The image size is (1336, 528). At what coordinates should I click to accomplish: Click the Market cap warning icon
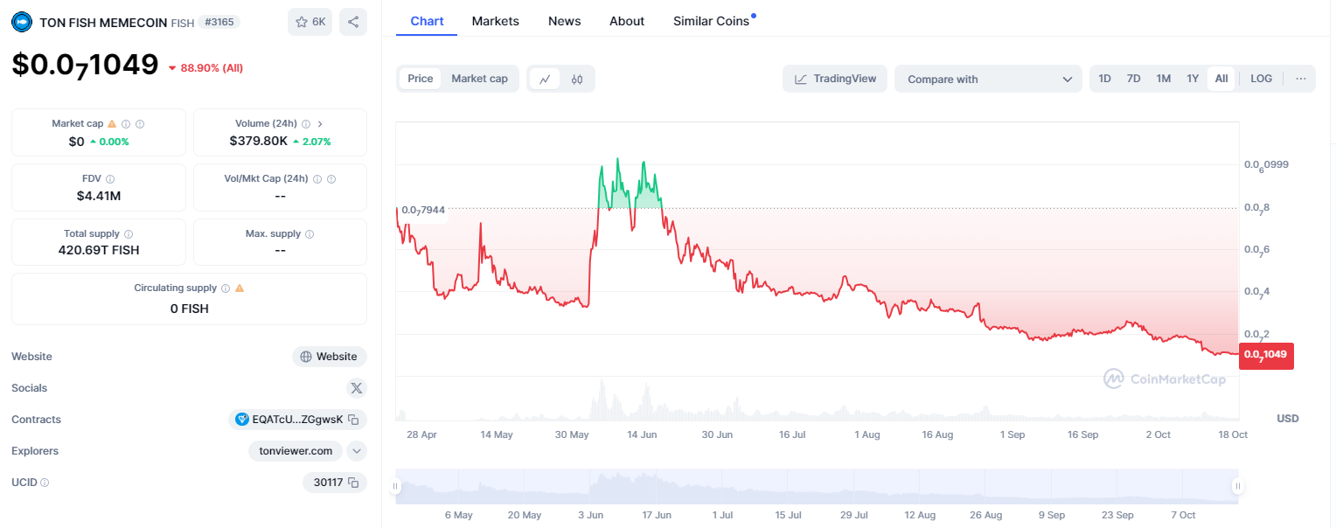click(x=112, y=124)
